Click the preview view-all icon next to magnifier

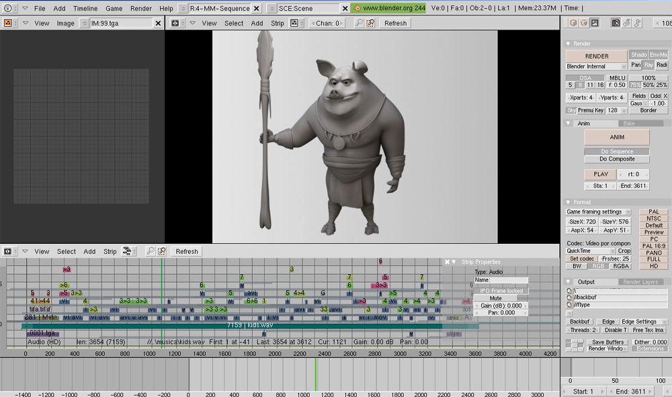(370, 23)
